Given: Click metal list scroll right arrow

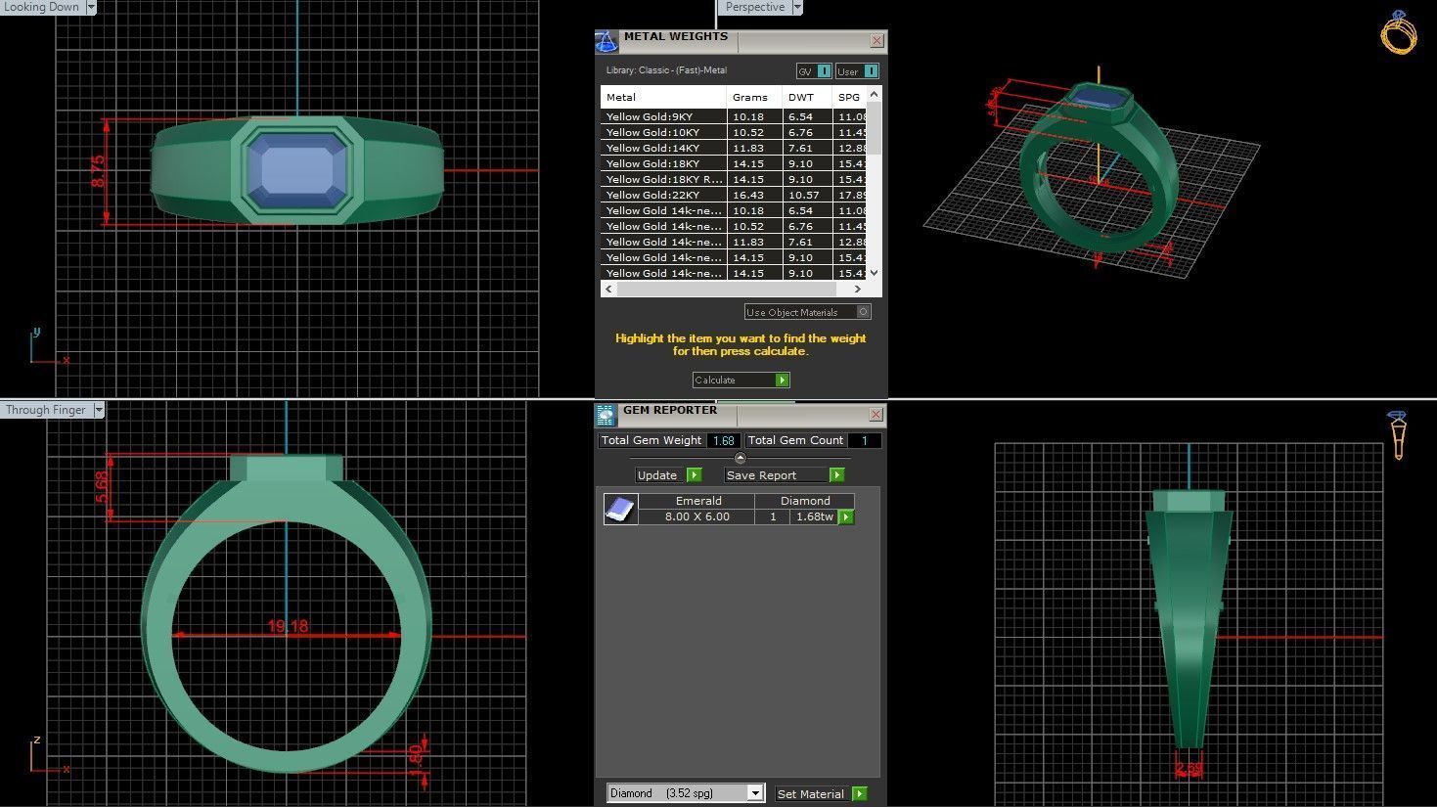Looking at the screenshot, I should tap(858, 290).
